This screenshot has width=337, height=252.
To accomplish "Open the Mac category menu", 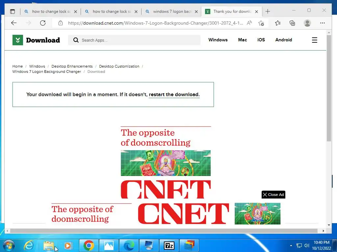I will click(243, 40).
